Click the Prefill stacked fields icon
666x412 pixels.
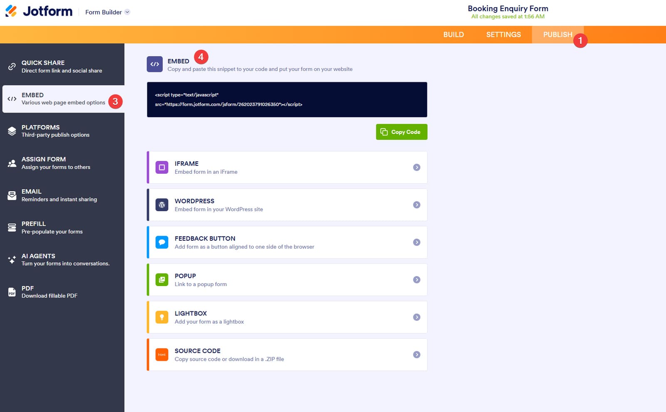(12, 227)
